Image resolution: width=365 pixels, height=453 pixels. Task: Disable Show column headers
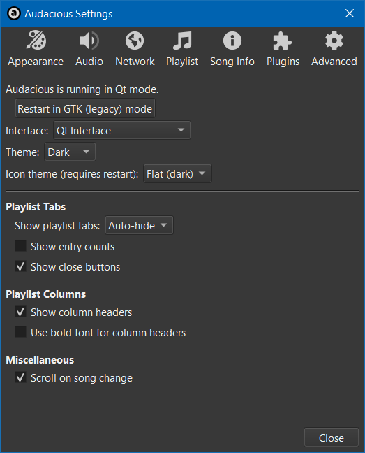coord(21,312)
